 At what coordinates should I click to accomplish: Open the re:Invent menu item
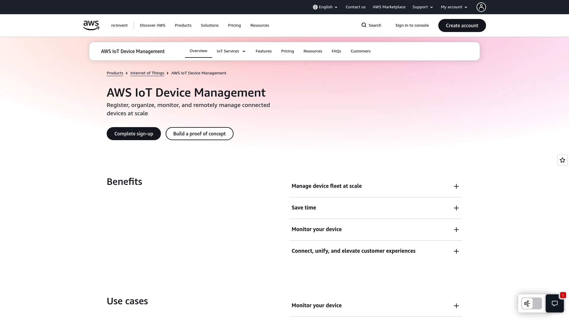[x=119, y=25]
